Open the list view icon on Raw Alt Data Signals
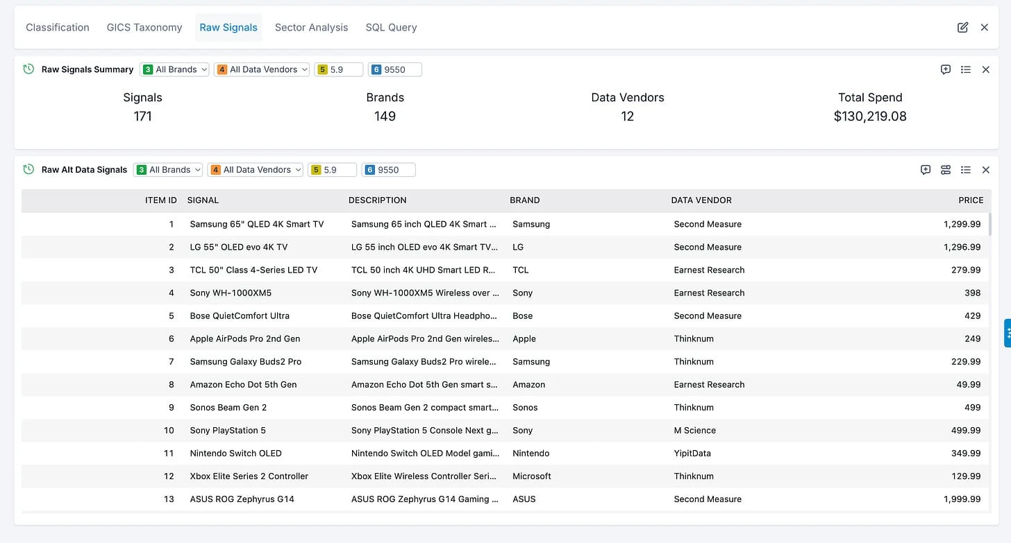This screenshot has height=543, width=1011. click(966, 169)
